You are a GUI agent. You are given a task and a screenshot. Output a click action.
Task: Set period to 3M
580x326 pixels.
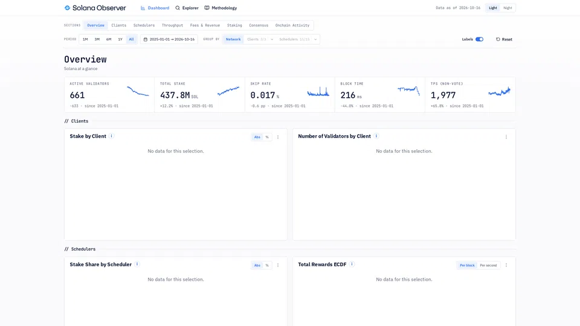[x=97, y=39]
